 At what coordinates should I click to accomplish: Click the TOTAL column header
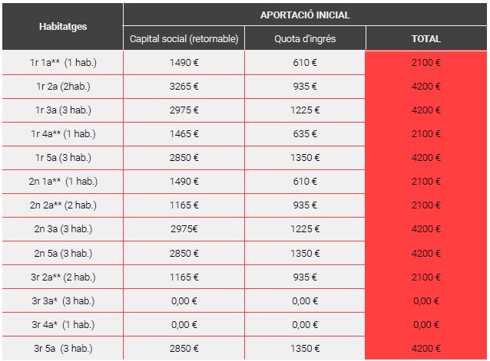pyautogui.click(x=426, y=38)
